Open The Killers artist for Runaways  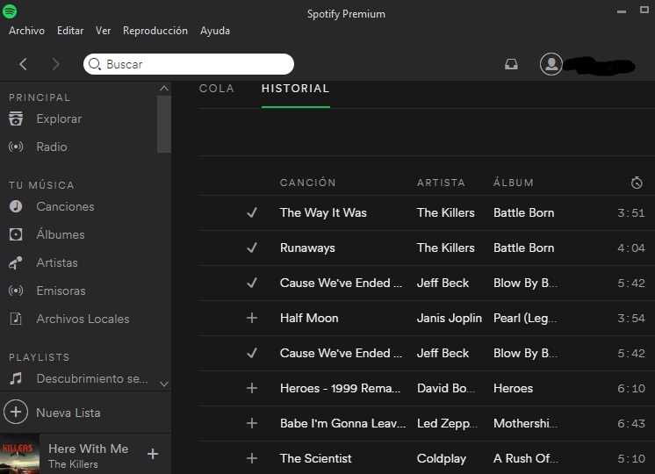[x=446, y=248]
